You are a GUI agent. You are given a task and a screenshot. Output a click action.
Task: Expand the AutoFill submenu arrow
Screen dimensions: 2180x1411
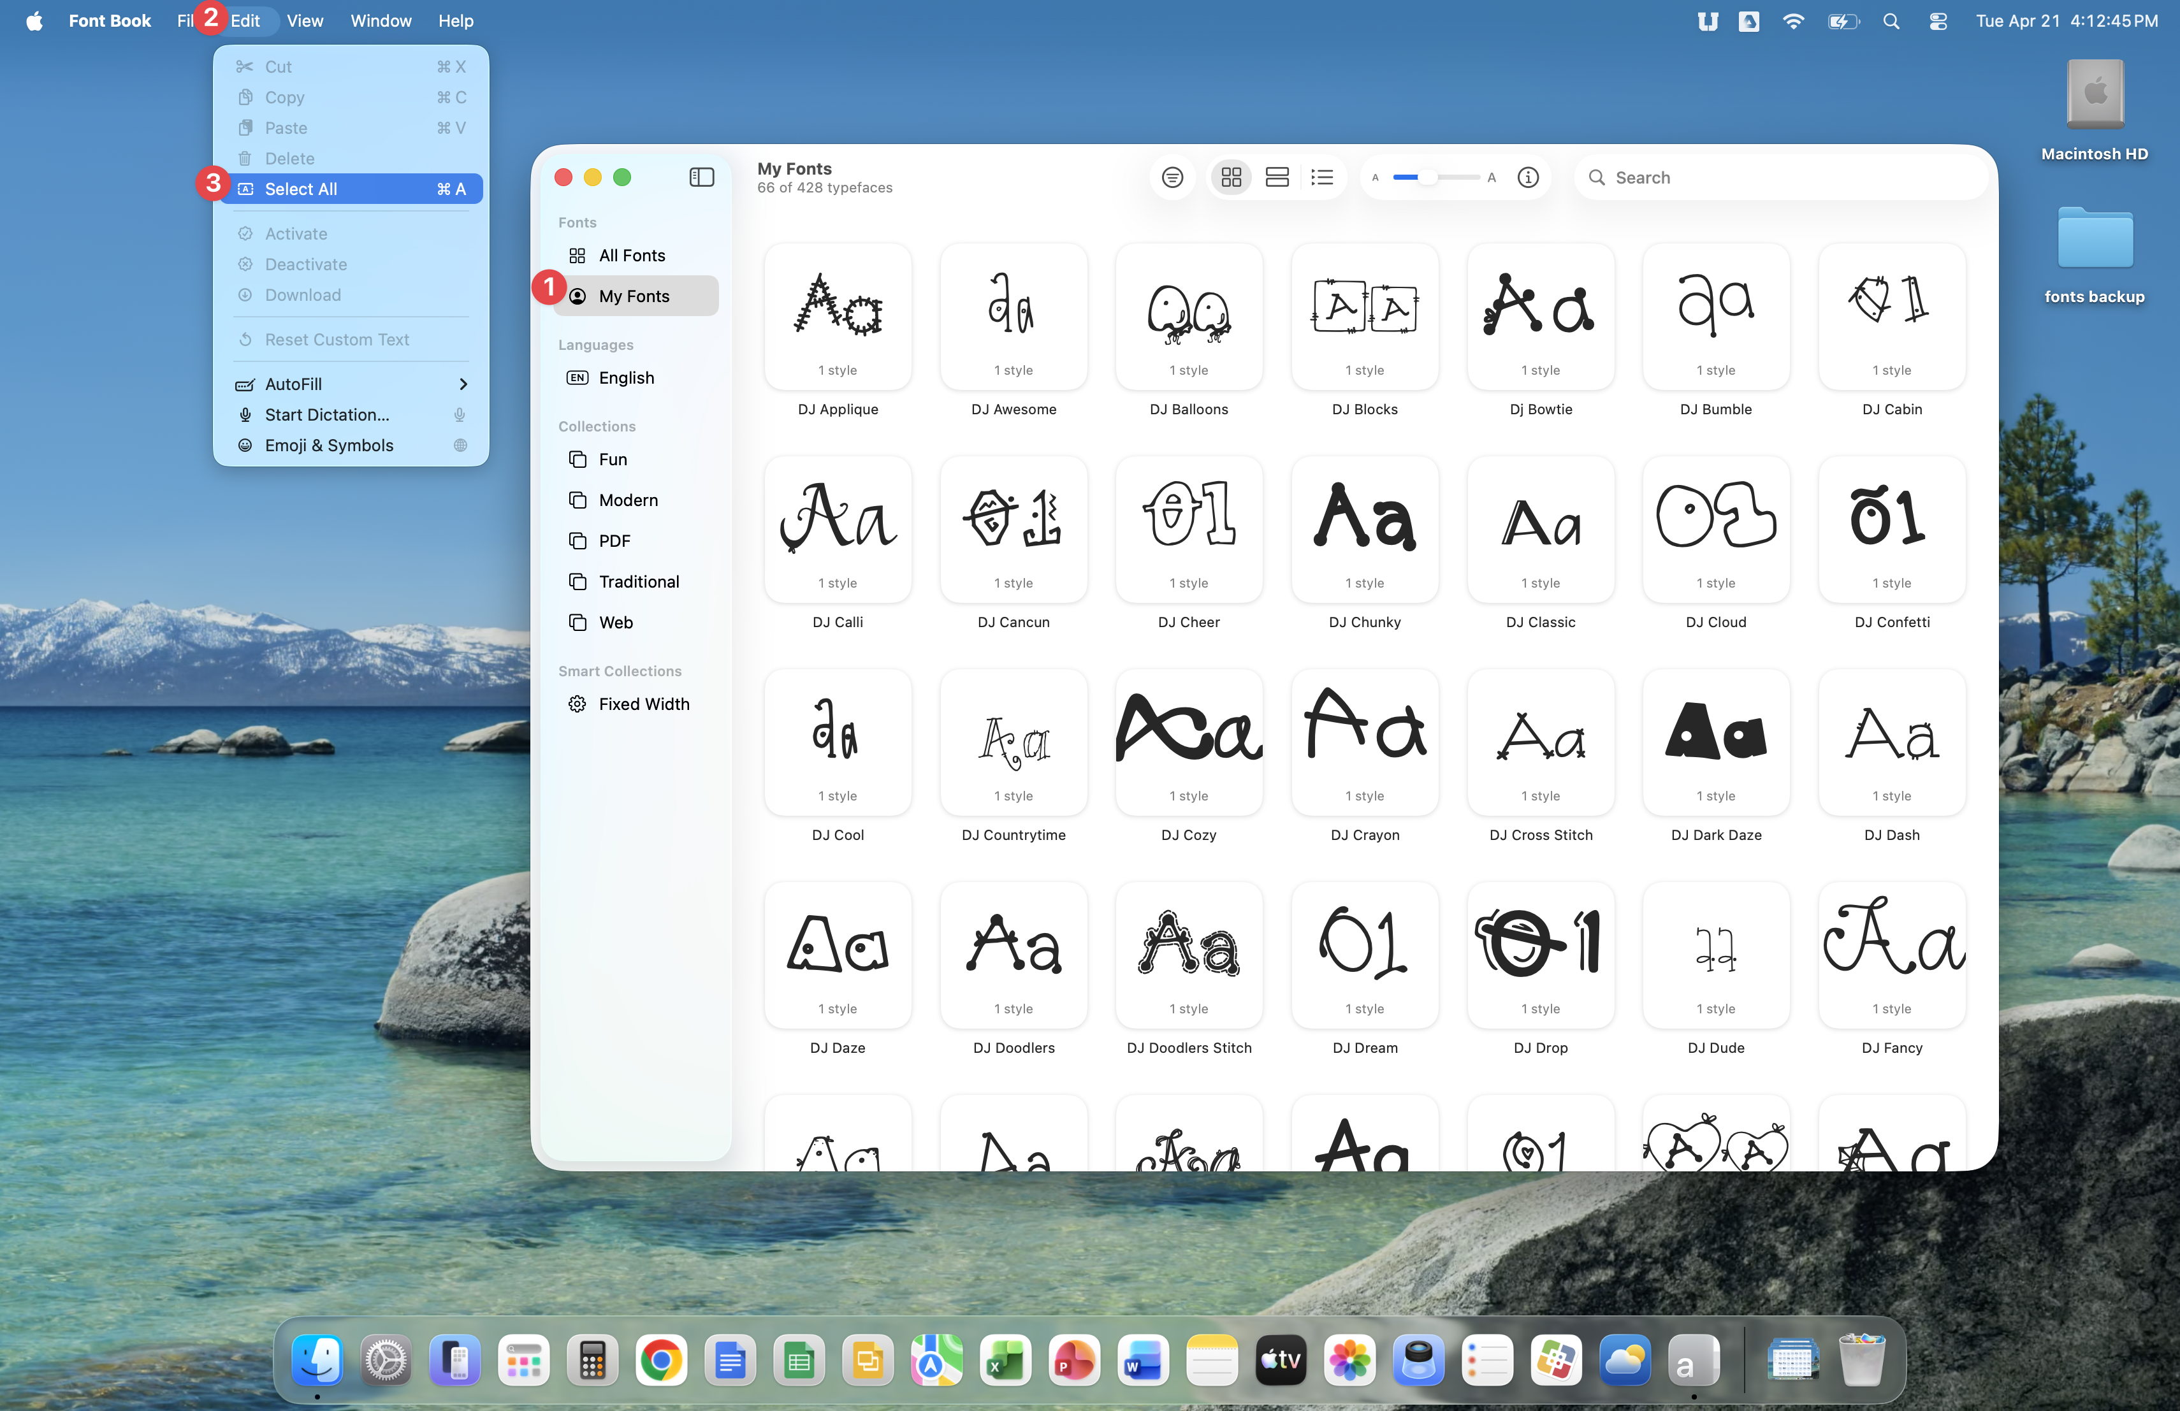(x=463, y=384)
